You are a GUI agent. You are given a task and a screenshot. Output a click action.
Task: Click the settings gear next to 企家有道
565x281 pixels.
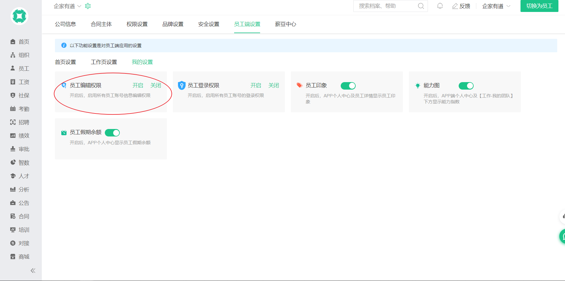point(88,6)
